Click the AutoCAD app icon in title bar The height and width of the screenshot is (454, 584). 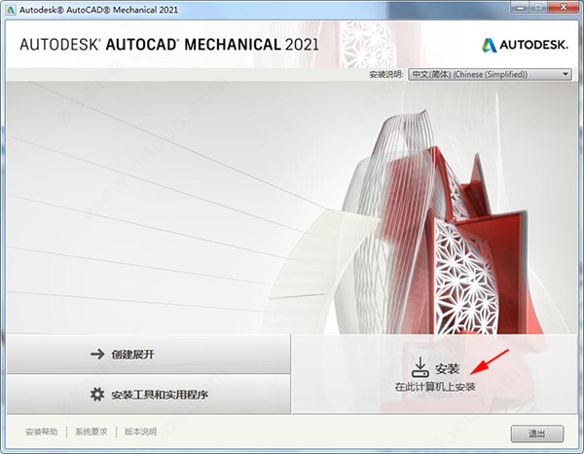(x=11, y=10)
